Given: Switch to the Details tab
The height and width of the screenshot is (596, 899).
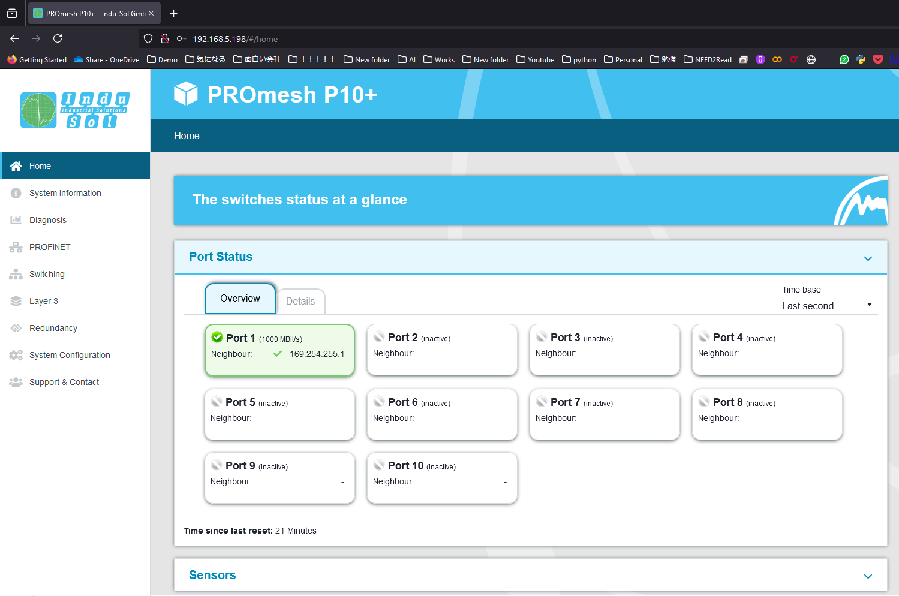Looking at the screenshot, I should (300, 302).
